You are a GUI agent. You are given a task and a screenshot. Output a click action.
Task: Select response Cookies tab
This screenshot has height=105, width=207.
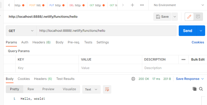[24, 79]
